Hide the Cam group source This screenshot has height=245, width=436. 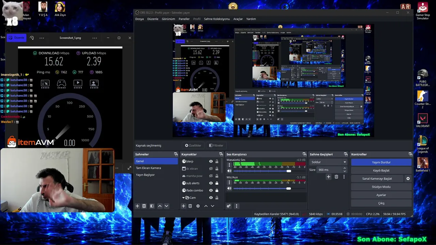point(211,198)
